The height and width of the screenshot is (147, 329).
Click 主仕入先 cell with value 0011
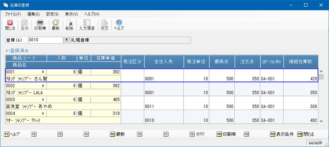pos(164,103)
